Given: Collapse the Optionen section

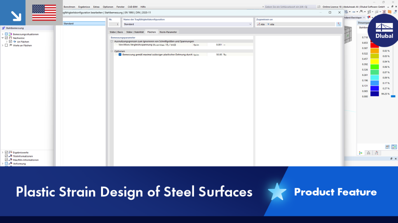Looking at the screenshot, I should (112, 51).
